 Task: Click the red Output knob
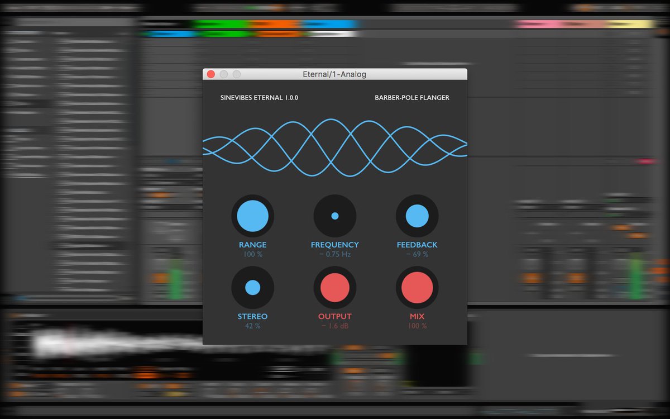[335, 287]
